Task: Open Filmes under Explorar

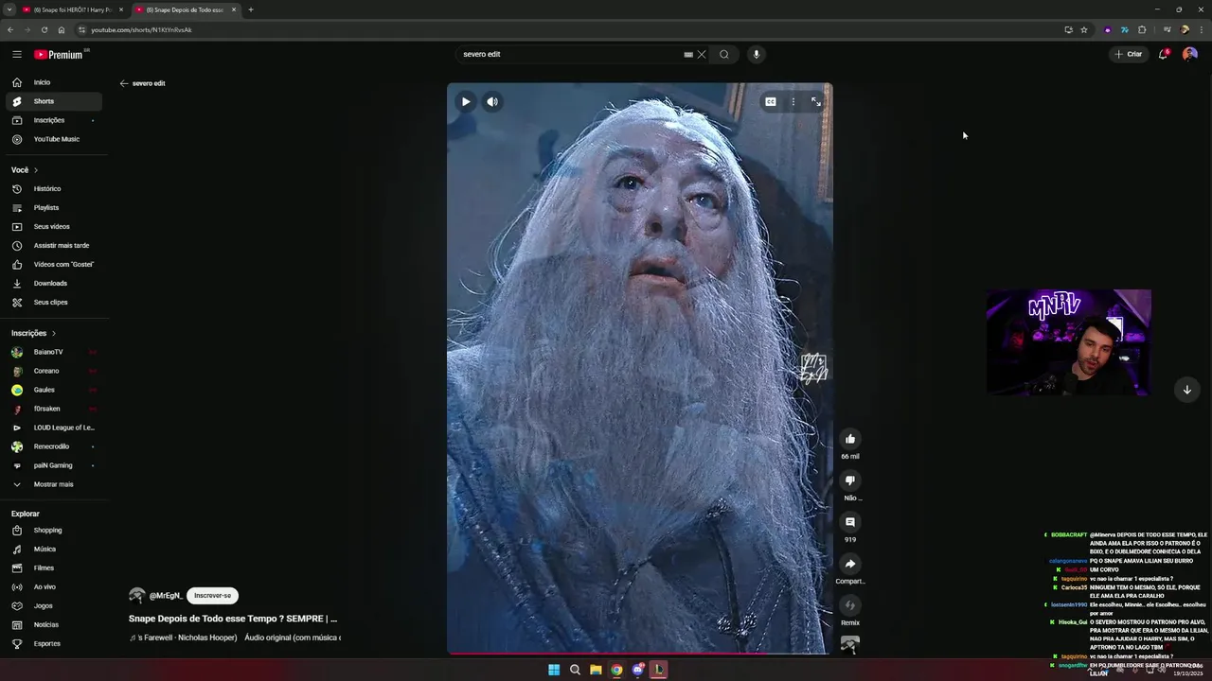Action: 54,567
